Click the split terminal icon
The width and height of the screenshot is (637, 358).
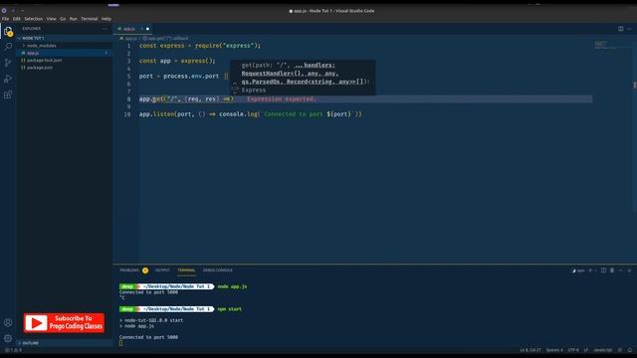pos(604,270)
